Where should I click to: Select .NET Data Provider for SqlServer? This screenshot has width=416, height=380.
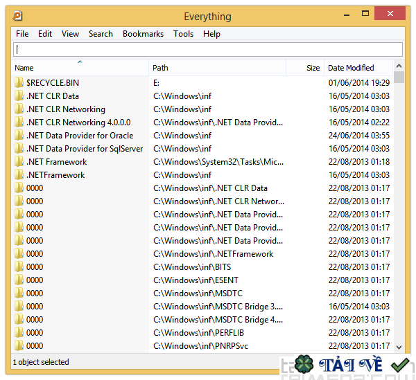(85, 149)
